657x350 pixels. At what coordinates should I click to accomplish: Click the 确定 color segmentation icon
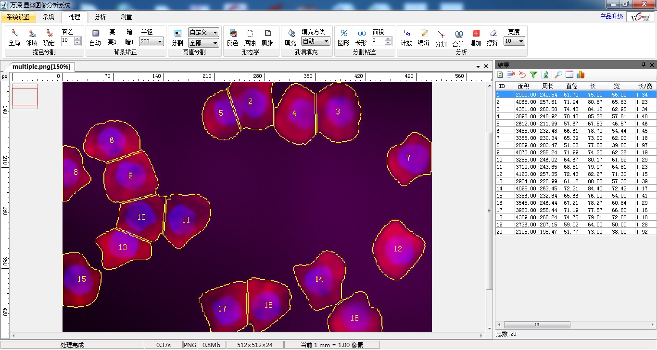tap(49, 37)
